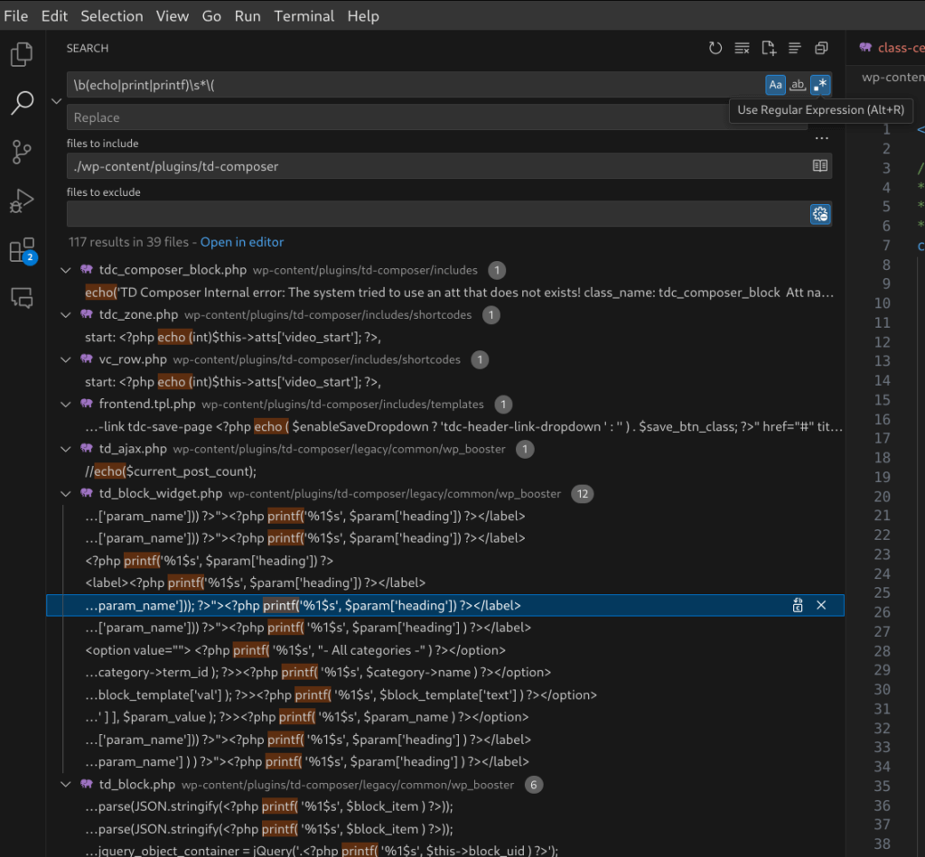Click the Open in editor link
The width and height of the screenshot is (925, 857).
[x=241, y=242]
